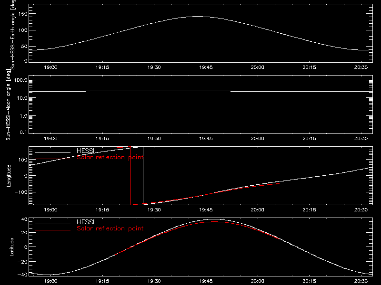Click the 50 tick label in Earth angle plot
This screenshot has width=381, height=285.
pyautogui.click(x=24, y=47)
